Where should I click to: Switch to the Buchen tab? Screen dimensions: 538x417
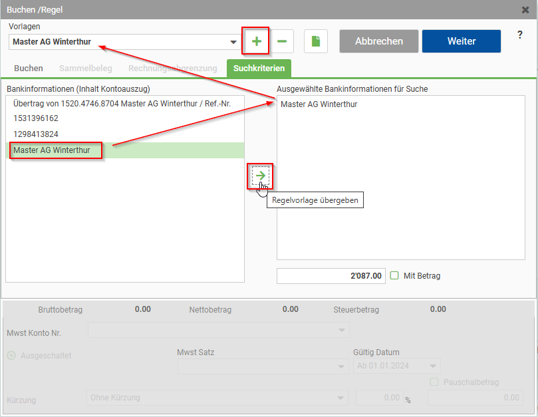29,68
